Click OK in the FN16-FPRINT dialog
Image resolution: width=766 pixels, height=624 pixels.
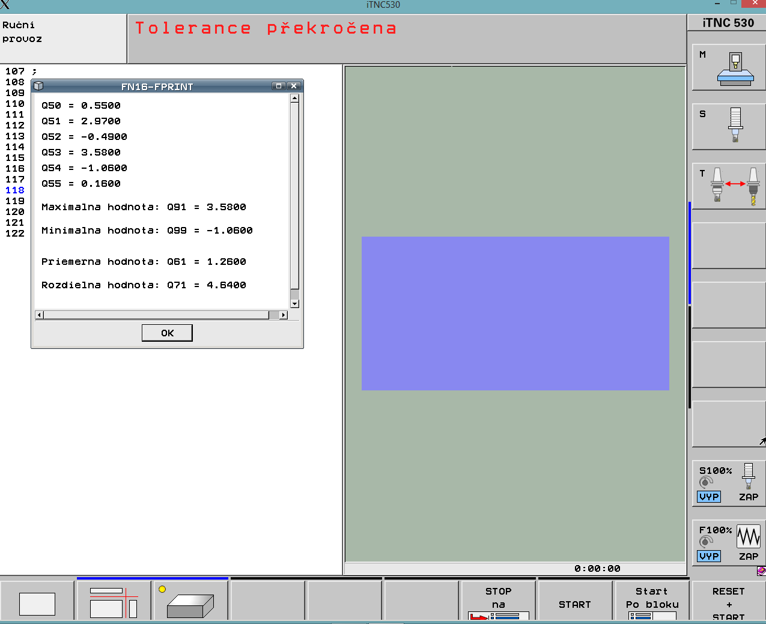pyautogui.click(x=167, y=333)
